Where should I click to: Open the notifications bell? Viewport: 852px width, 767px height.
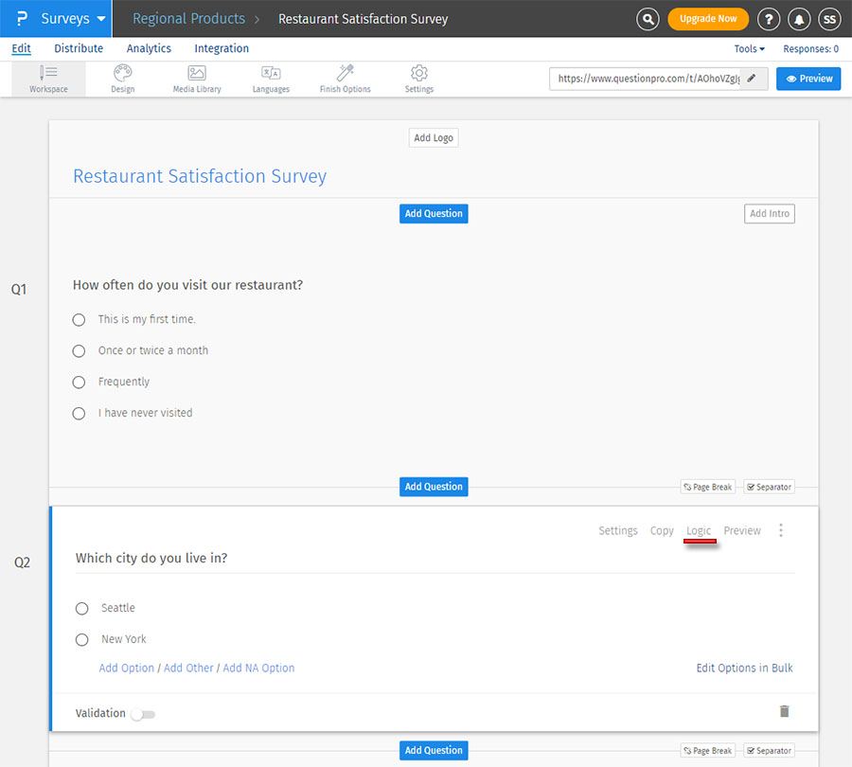pos(798,19)
